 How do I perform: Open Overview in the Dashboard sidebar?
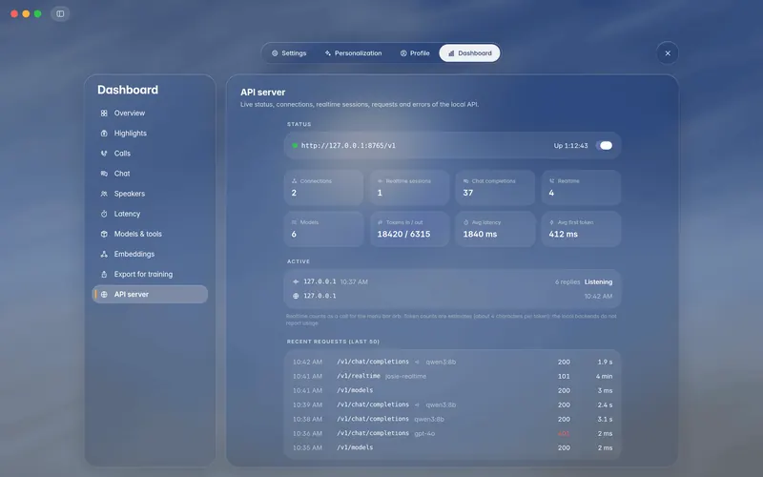tap(150, 113)
